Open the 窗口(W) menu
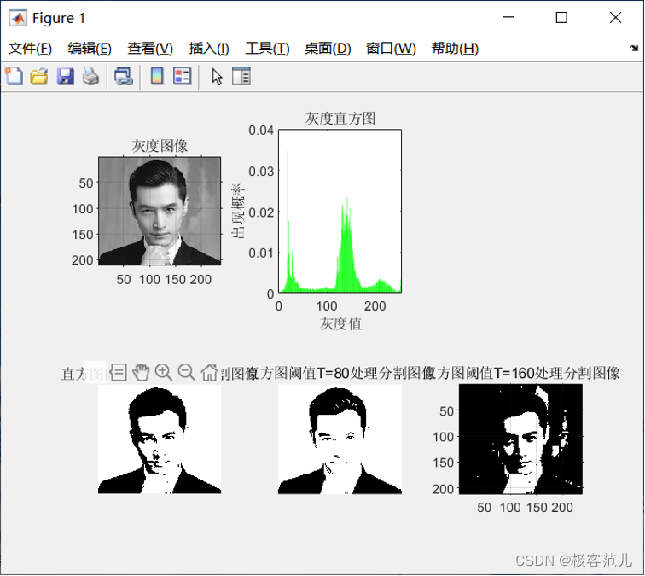645x576 pixels. pyautogui.click(x=391, y=49)
